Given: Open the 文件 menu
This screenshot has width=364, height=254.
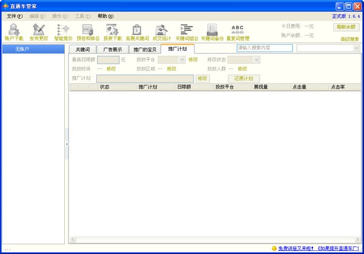Looking at the screenshot, I should point(15,16).
